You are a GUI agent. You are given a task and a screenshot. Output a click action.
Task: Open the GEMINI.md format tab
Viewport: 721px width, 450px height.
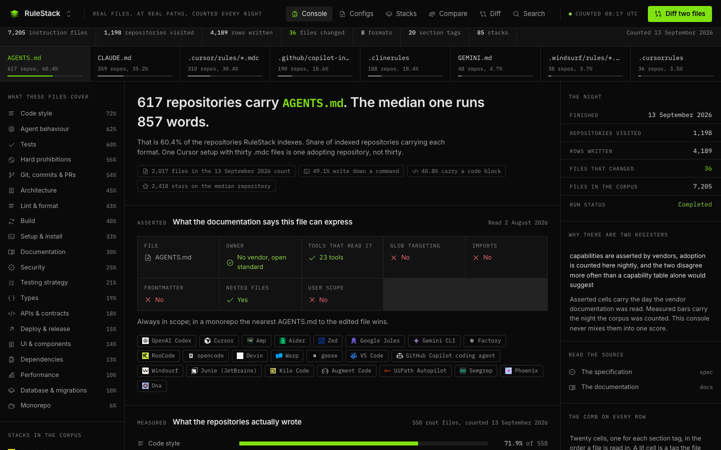point(496,63)
